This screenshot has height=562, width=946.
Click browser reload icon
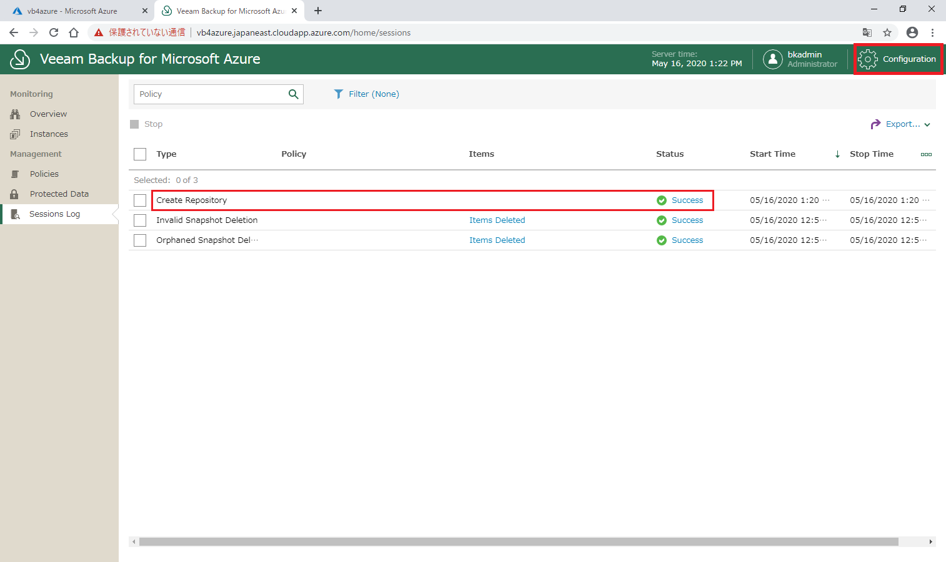(54, 32)
